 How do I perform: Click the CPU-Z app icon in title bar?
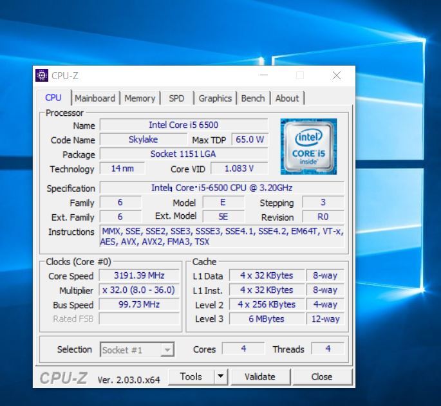pyautogui.click(x=42, y=75)
